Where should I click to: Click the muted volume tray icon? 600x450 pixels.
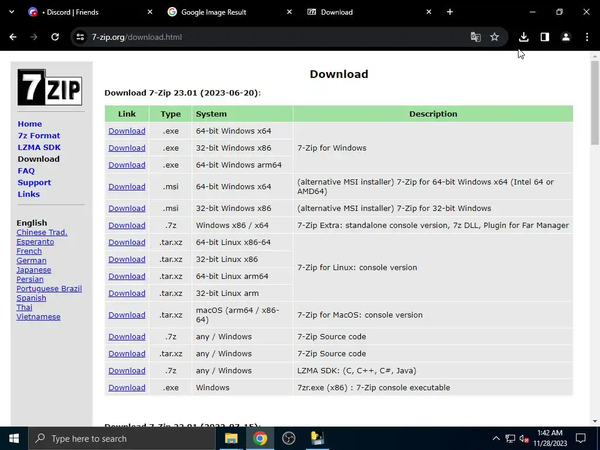pyautogui.click(x=524, y=438)
